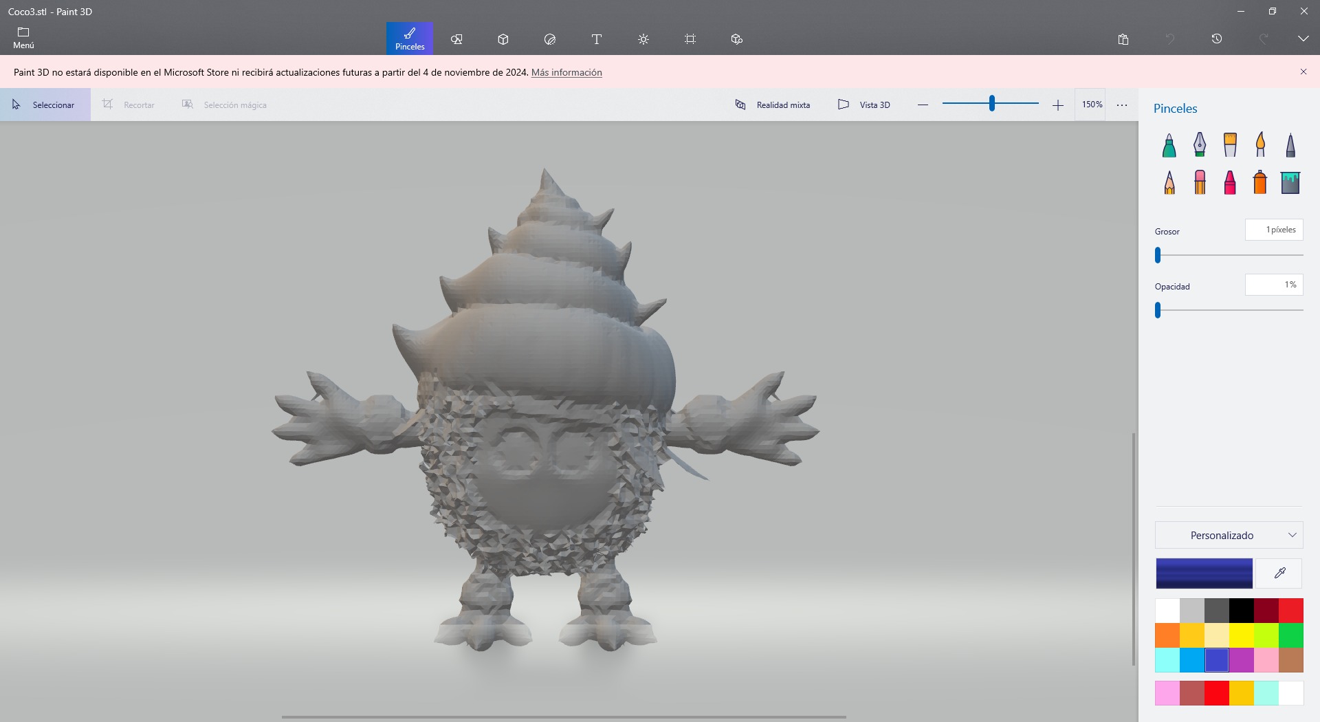Pick the bright yellow color swatch
The image size is (1320, 722).
(x=1242, y=635)
